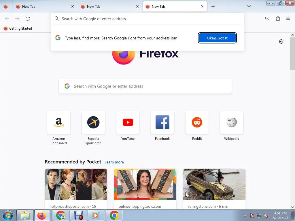Open the Learn more link beside Pocket

tap(114, 162)
